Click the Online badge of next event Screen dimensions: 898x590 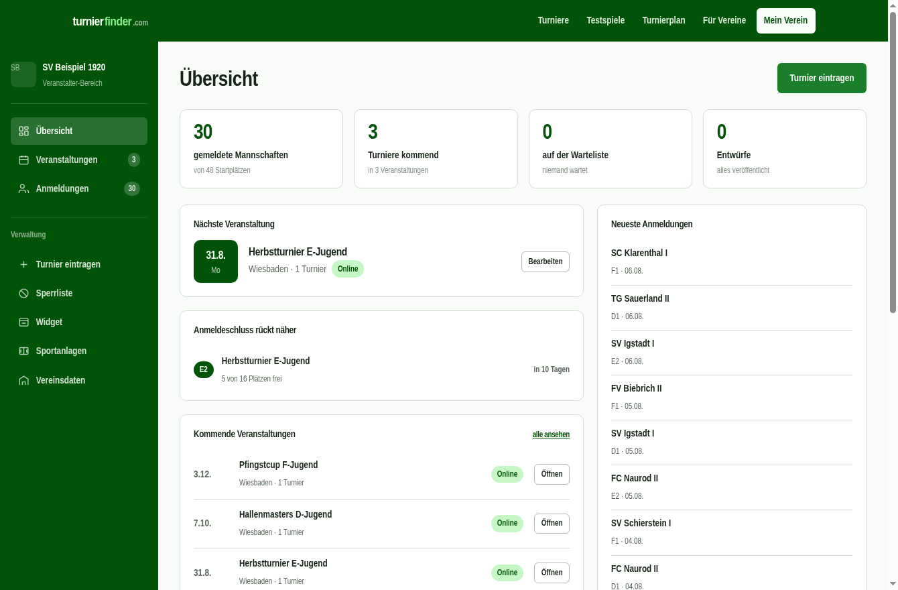click(x=348, y=269)
